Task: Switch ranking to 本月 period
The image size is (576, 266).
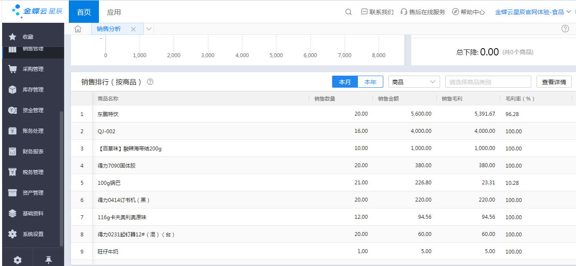Action: pyautogui.click(x=345, y=82)
